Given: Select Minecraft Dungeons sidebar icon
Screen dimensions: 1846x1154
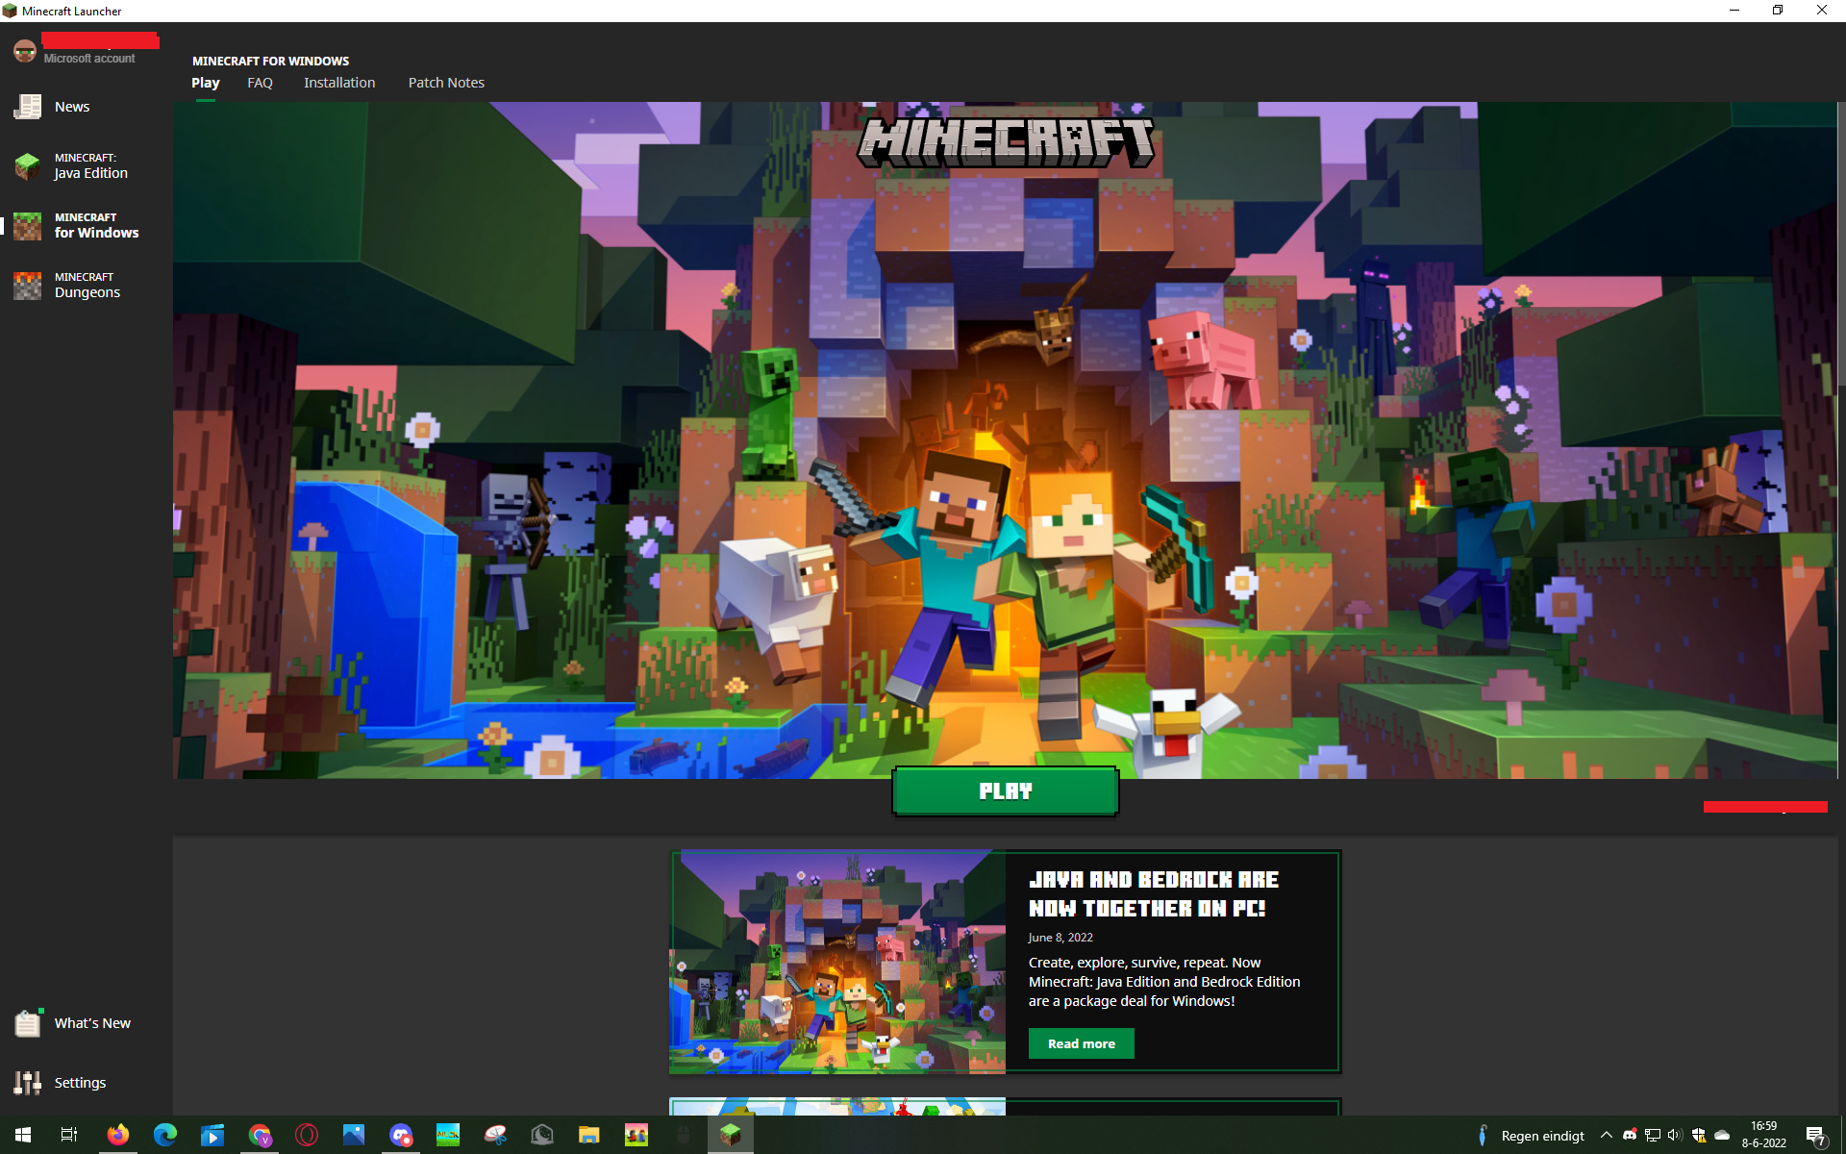Looking at the screenshot, I should pos(28,286).
